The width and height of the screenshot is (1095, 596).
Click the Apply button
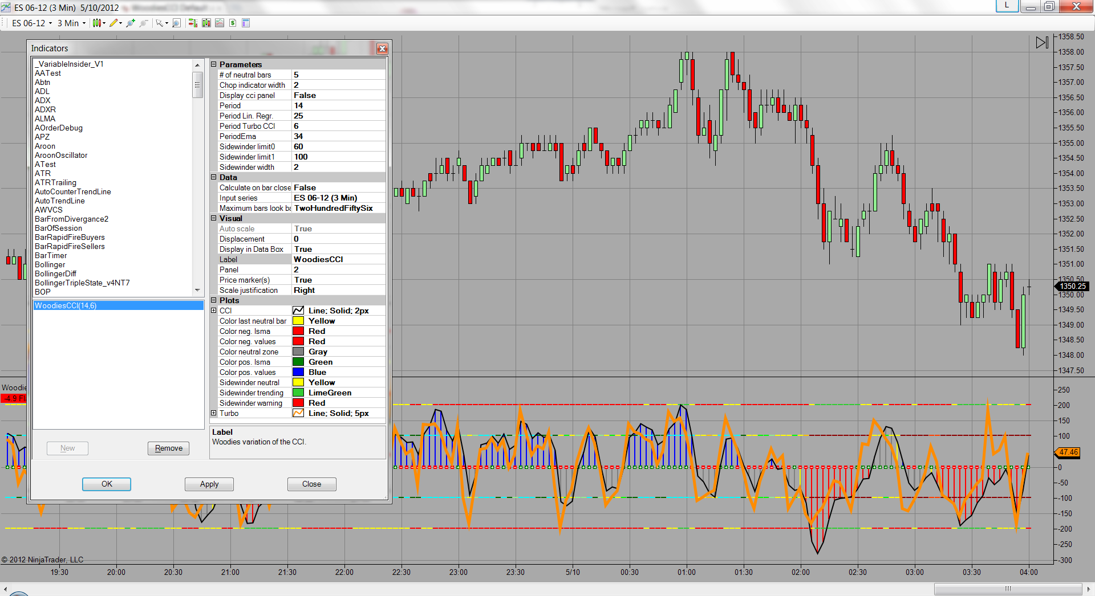pyautogui.click(x=209, y=484)
